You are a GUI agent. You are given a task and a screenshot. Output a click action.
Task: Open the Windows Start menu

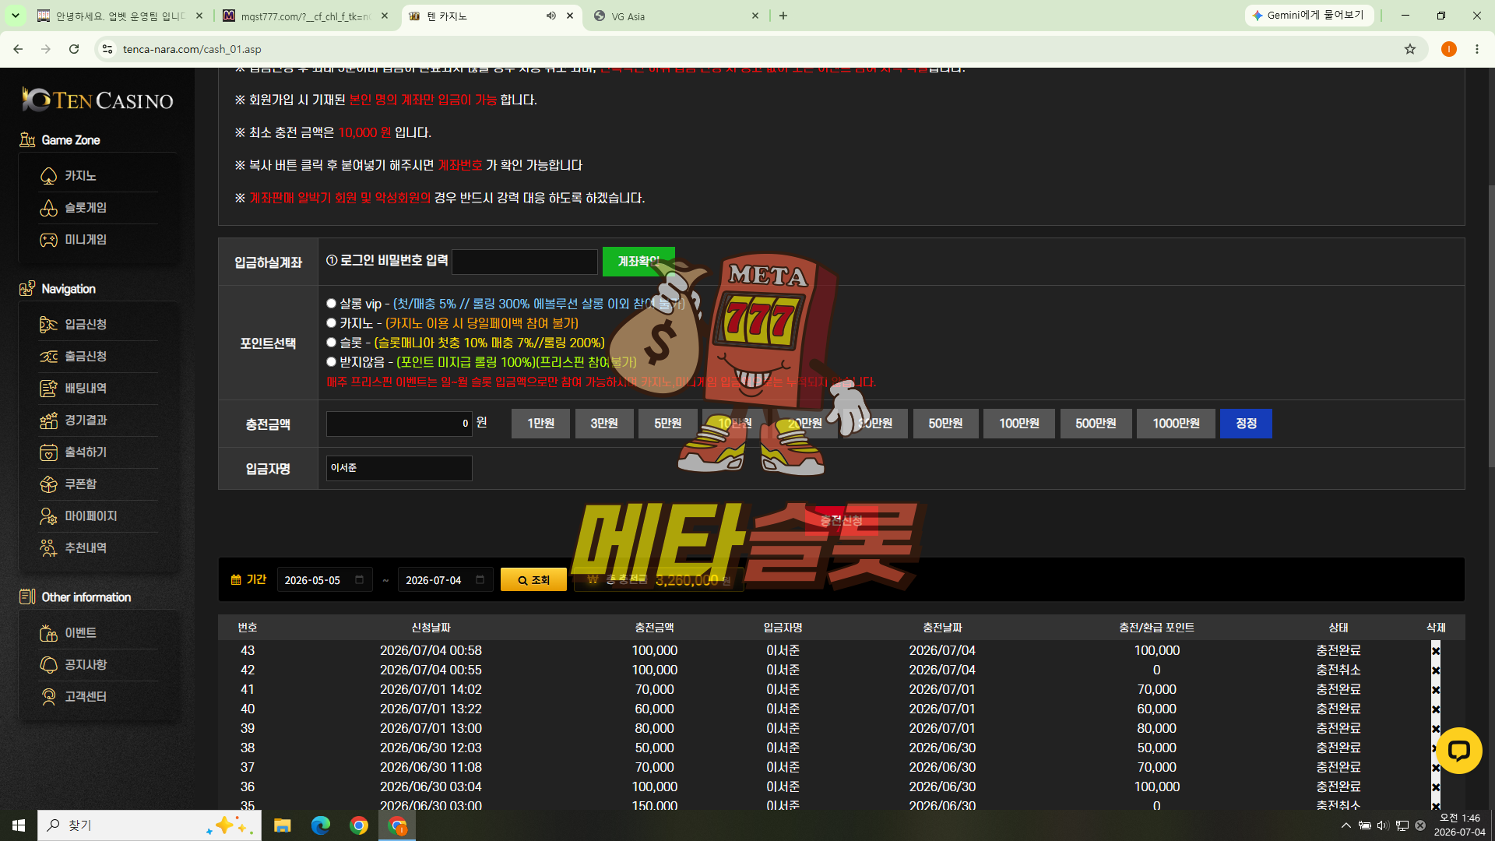click(x=19, y=825)
